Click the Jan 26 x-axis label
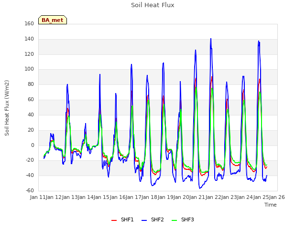The width and height of the screenshot is (306, 229). pyautogui.click(x=277, y=197)
